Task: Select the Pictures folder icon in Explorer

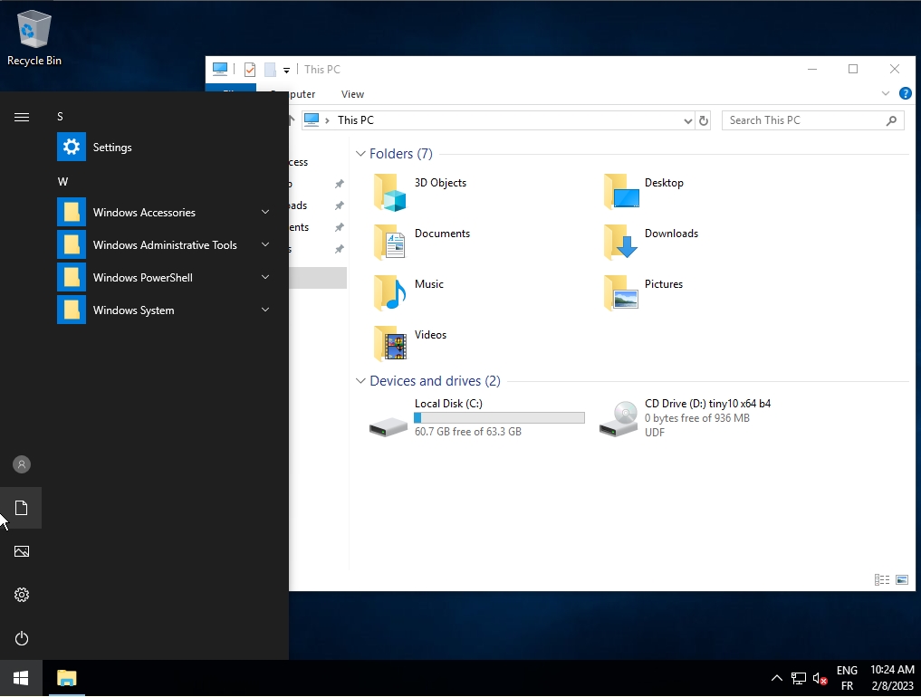Action: pyautogui.click(x=621, y=293)
